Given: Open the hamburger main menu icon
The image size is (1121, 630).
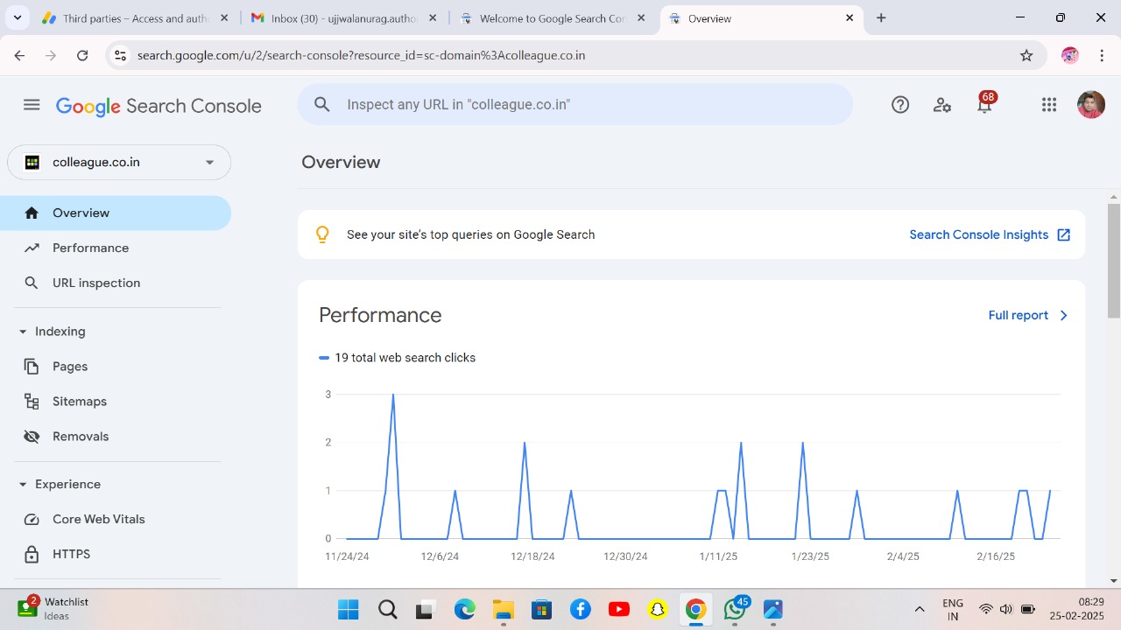Looking at the screenshot, I should [x=32, y=105].
